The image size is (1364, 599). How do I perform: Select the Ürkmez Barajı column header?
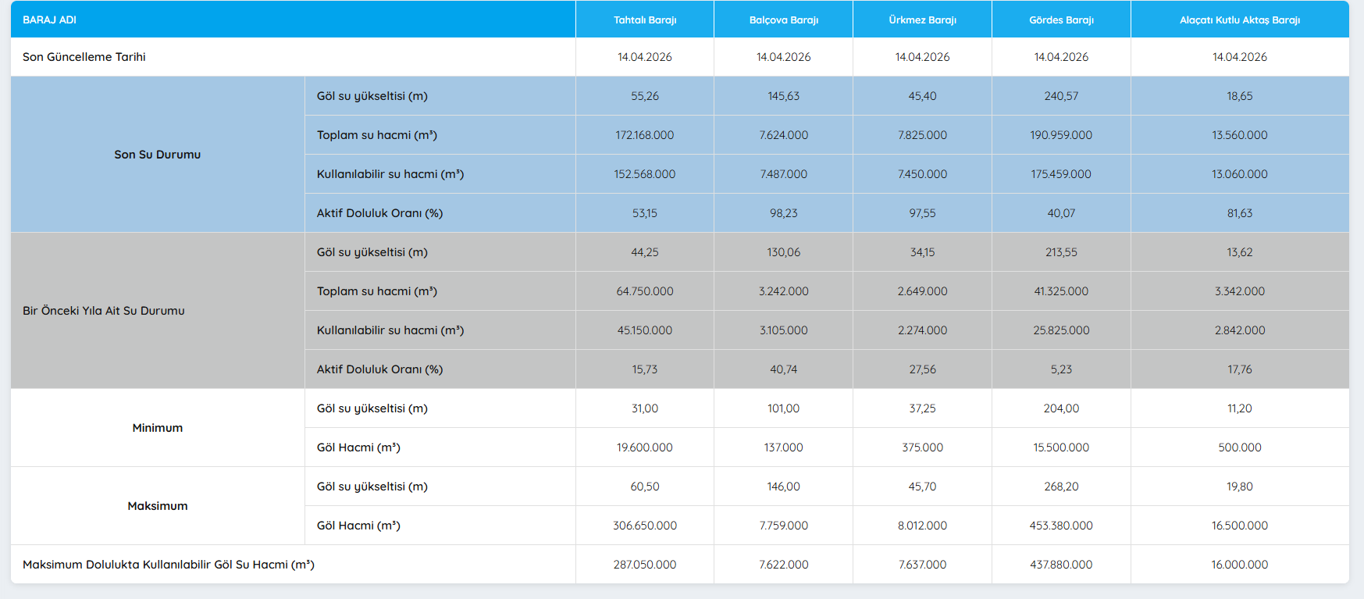[922, 20]
